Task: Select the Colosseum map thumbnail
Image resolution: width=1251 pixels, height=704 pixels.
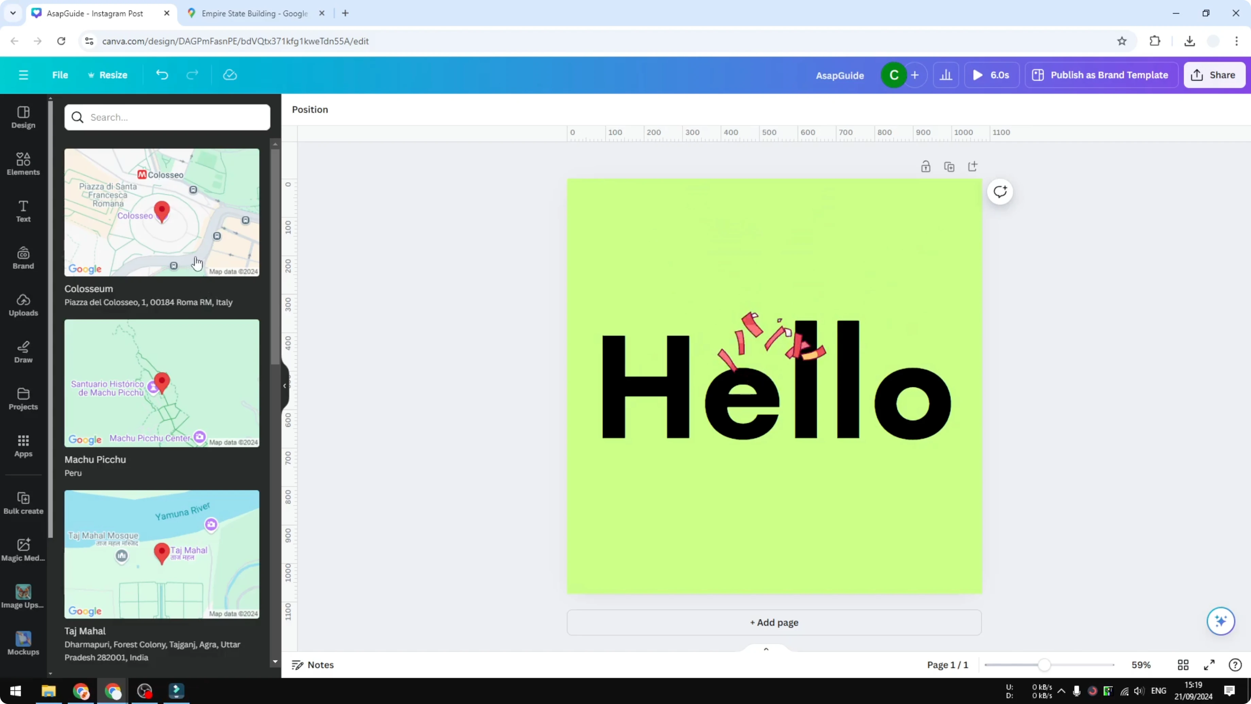Action: coord(162,212)
